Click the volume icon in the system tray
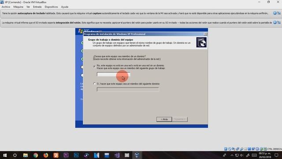 (x=242, y=155)
